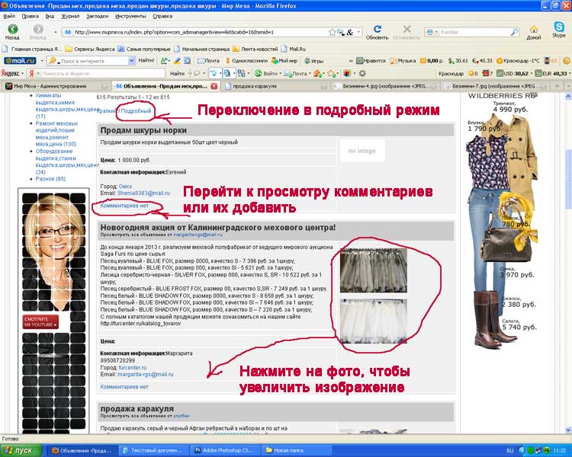Open the Разное (85) category link
The width and height of the screenshot is (572, 457).
(x=50, y=179)
